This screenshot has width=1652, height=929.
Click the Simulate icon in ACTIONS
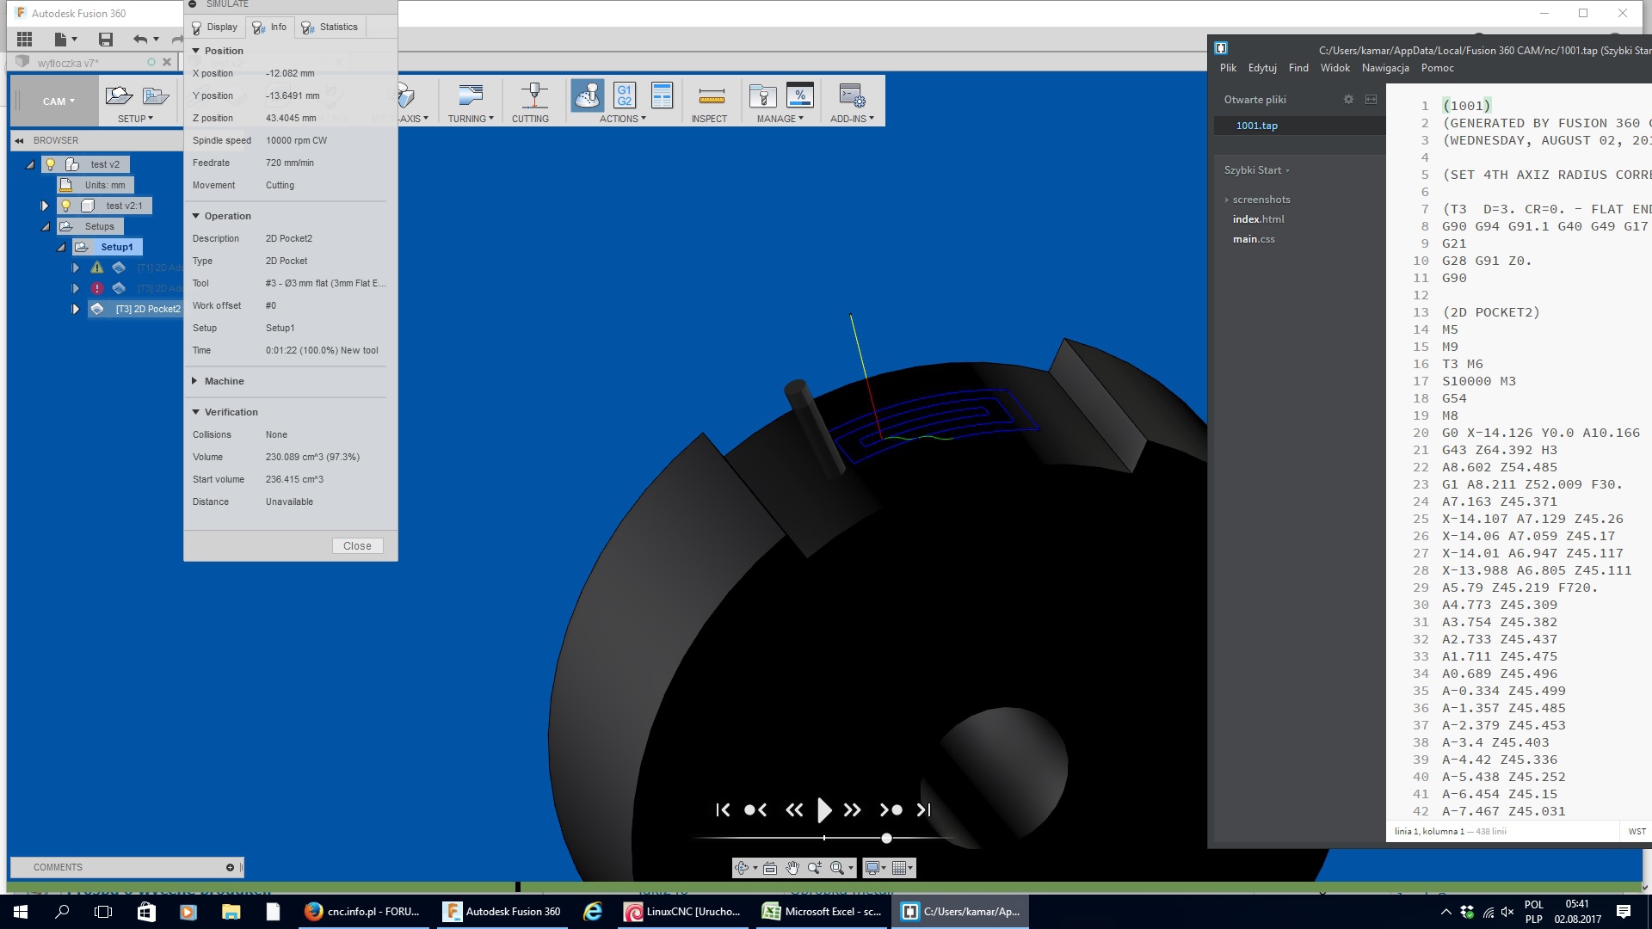point(587,95)
